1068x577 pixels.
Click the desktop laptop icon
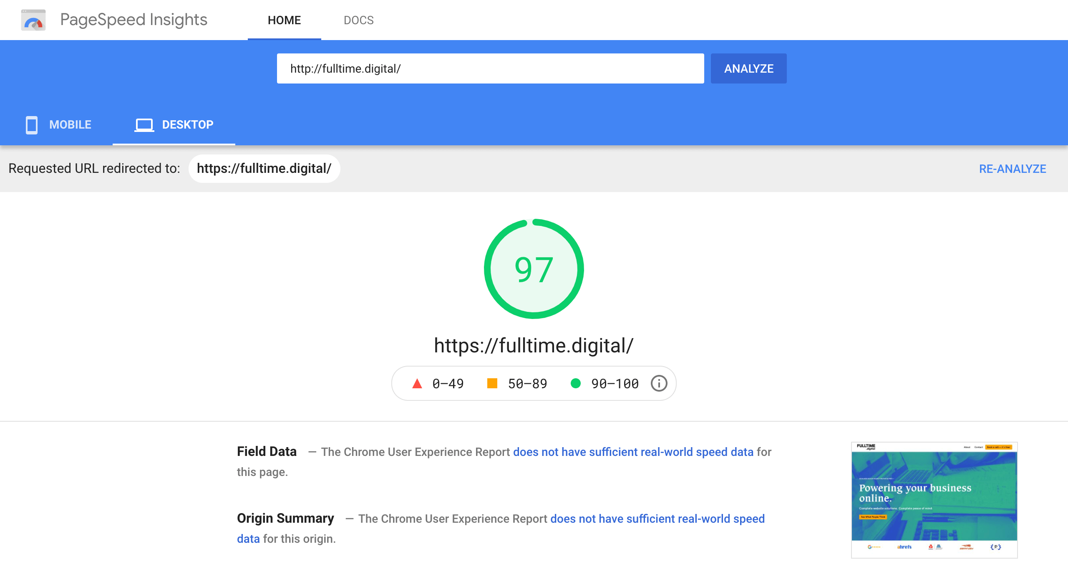(x=144, y=125)
